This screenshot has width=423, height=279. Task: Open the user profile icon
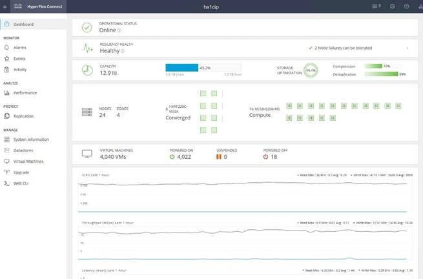420,6
